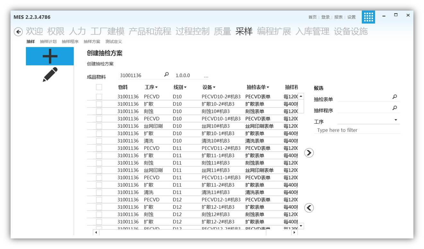Click the 登录 link
Viewport: 424px width, 249px height.
click(x=325, y=17)
